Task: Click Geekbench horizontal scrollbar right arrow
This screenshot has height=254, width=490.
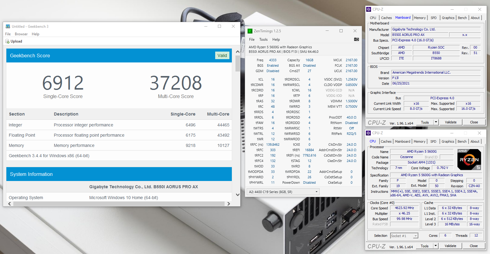Action: [x=229, y=204]
